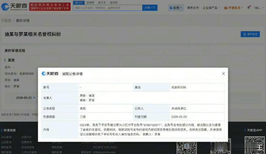Click the crown icon beside 开通会员

click(226, 8)
